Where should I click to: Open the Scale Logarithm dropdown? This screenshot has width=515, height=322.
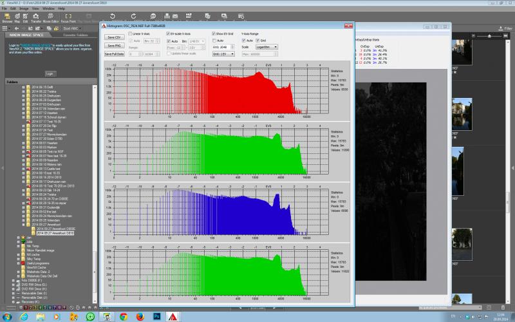click(x=267, y=47)
